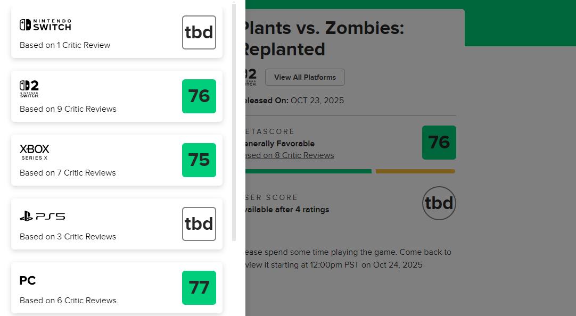The height and width of the screenshot is (316, 576).
Task: Click the Xbox score 75 badge
Action: coord(199,160)
